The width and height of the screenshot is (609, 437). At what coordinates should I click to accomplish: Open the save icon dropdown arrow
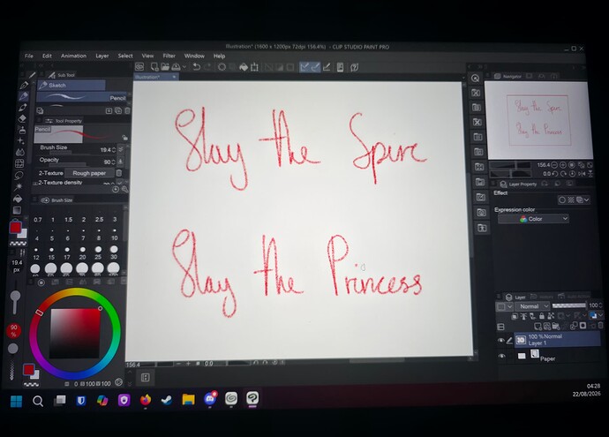[184, 67]
